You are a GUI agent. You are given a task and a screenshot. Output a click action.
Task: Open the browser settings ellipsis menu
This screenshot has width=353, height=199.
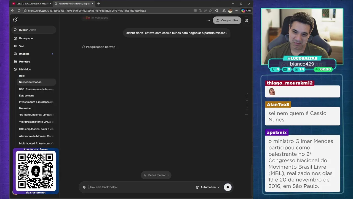[x=236, y=11]
